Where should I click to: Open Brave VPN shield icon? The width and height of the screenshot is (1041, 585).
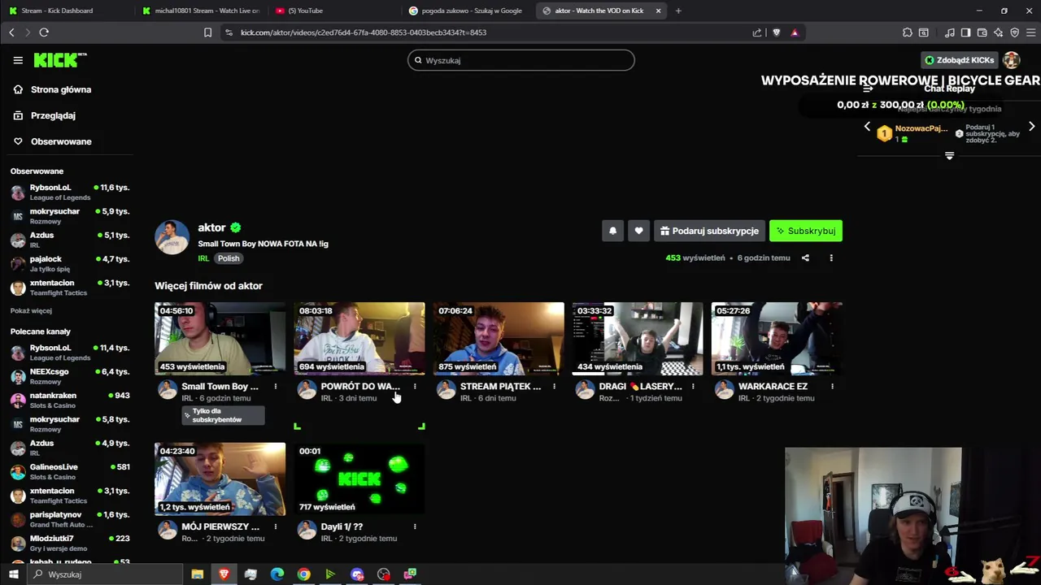tap(1014, 32)
